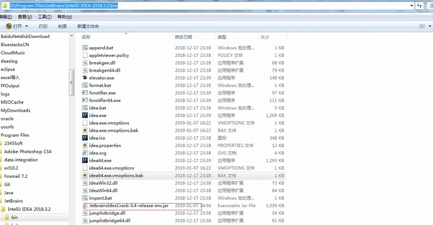Screen dimensions: 433x225
Task: Click the refresh icon beside the address bar
Action: [419, 5]
